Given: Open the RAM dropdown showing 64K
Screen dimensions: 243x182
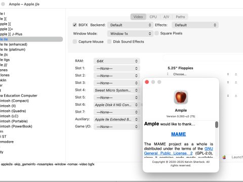Looking at the screenshot, I should 117,61.
